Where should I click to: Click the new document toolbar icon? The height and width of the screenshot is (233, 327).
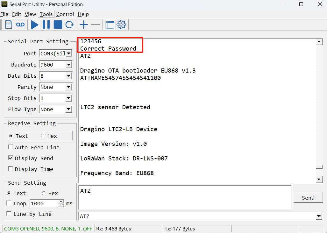pos(8,25)
